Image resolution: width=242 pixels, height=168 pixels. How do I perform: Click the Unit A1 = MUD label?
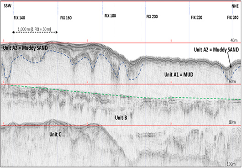coord(179,75)
